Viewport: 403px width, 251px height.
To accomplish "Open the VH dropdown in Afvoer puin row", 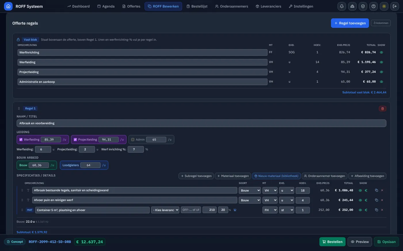I will tap(270, 200).
